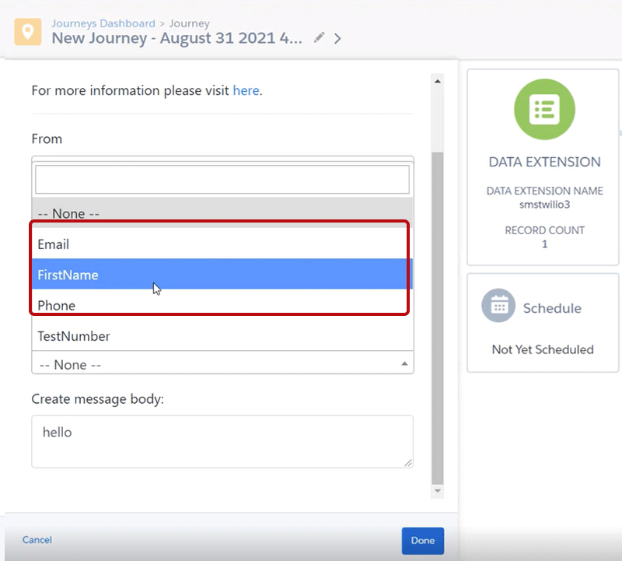Click inside the message body text area
The height and width of the screenshot is (561, 622).
tap(222, 441)
